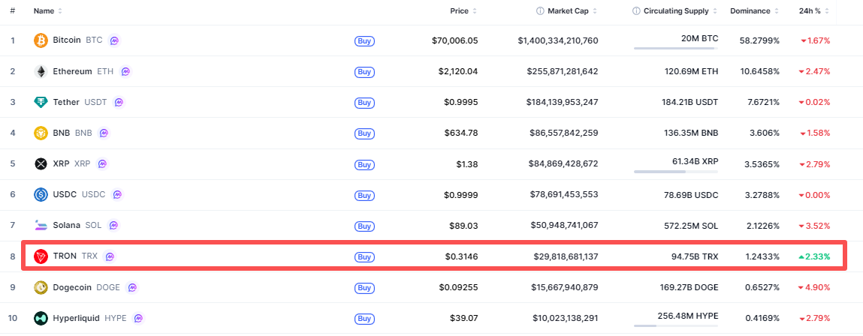The height and width of the screenshot is (336, 863).
Task: Click the Tether coin logo
Action: coord(41,103)
